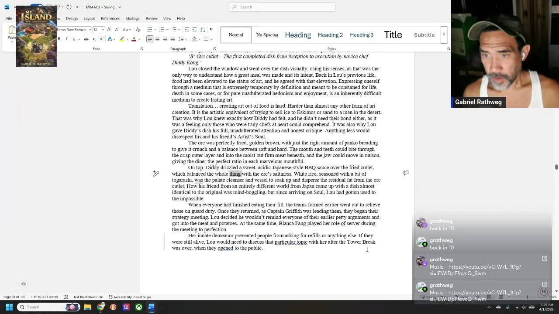Click the Sort icon
559x314 pixels.
[x=203, y=30]
